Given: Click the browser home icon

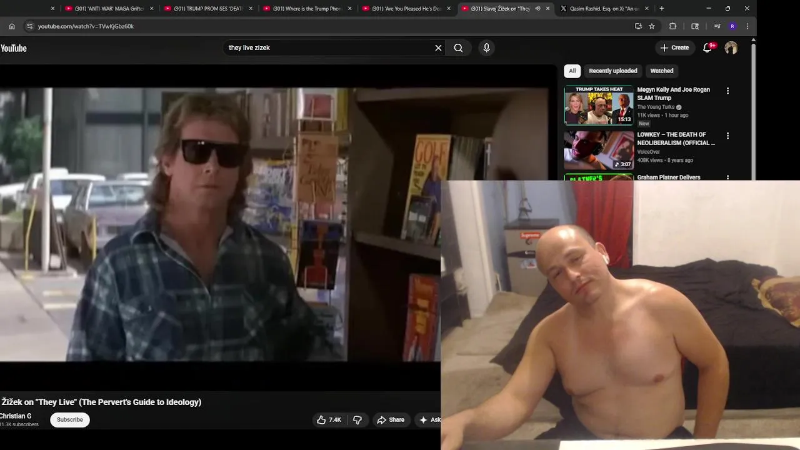Looking at the screenshot, I should click(12, 26).
